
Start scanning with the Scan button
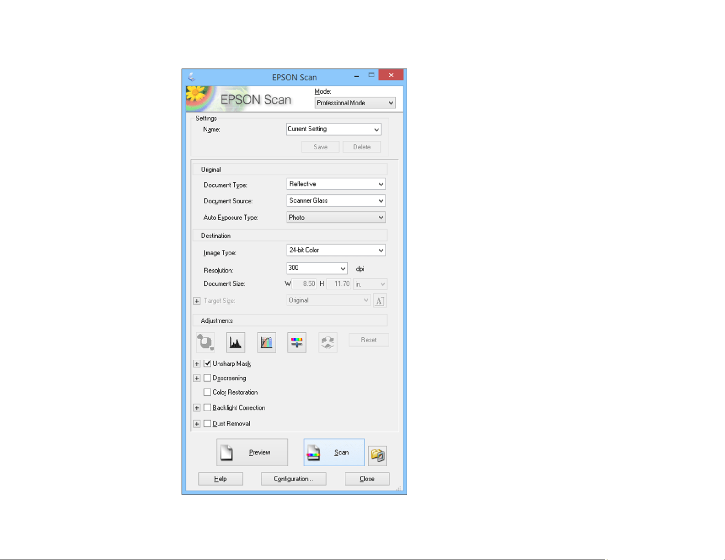[x=334, y=452]
